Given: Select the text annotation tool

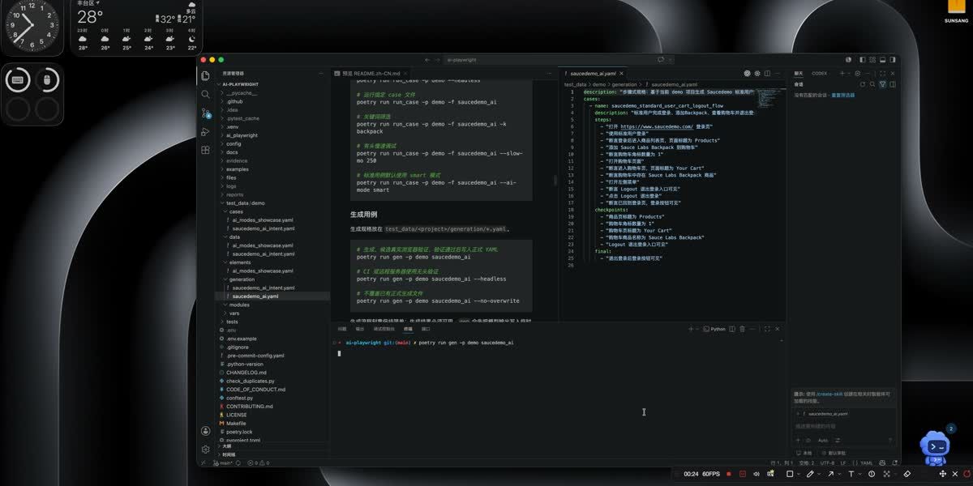Looking at the screenshot, I should pyautogui.click(x=851, y=474).
